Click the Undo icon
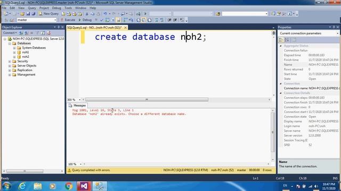341x191 pixels. [x=105, y=14]
